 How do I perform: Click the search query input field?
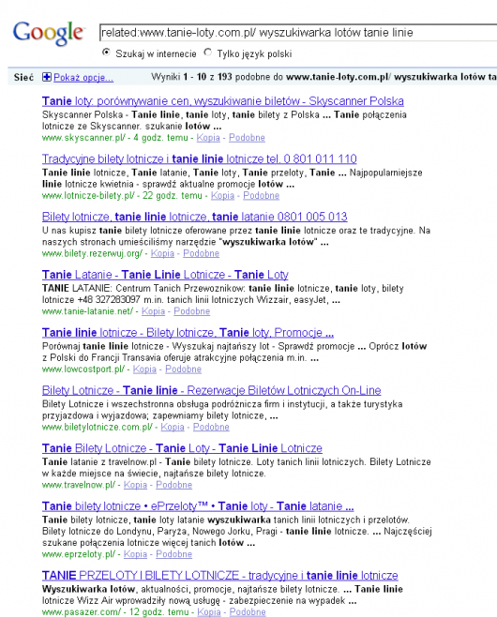pos(298,32)
